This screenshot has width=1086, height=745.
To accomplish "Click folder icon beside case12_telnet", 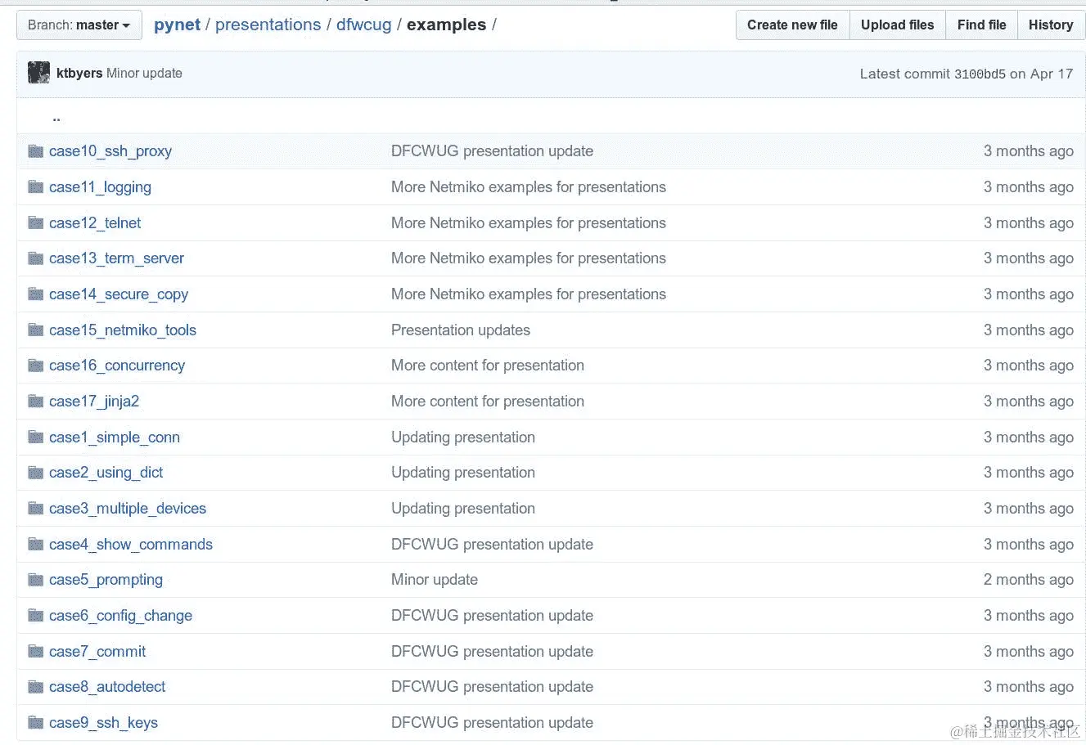I will pyautogui.click(x=35, y=222).
